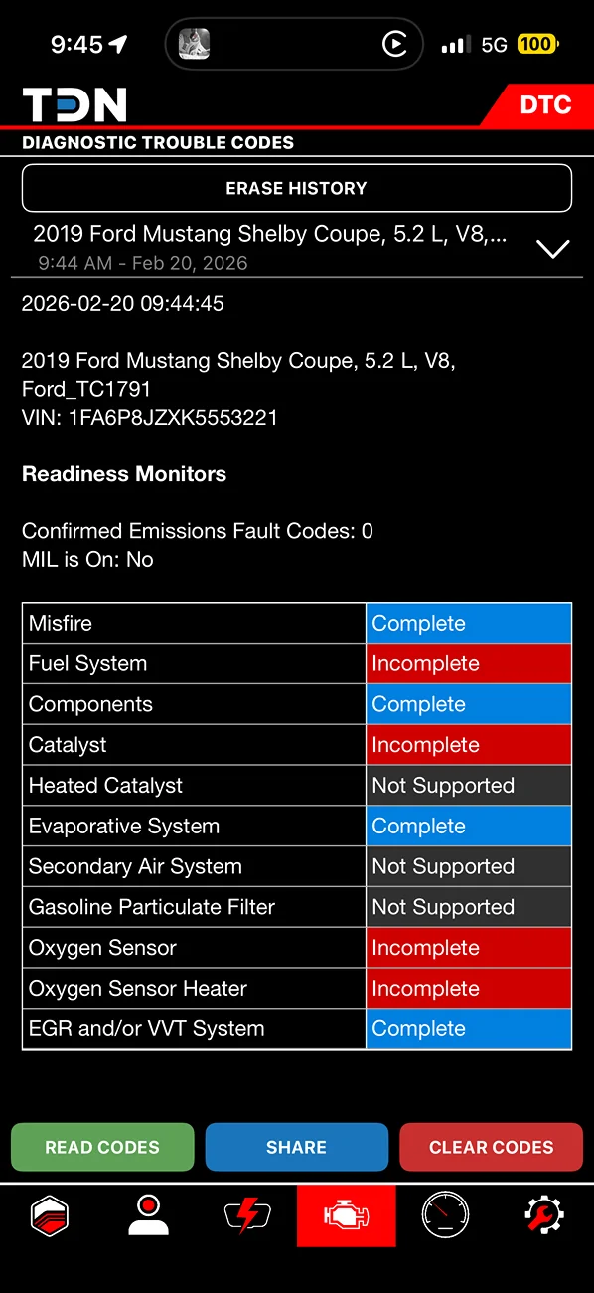Tap the red Clear Codes button

[x=491, y=1147]
